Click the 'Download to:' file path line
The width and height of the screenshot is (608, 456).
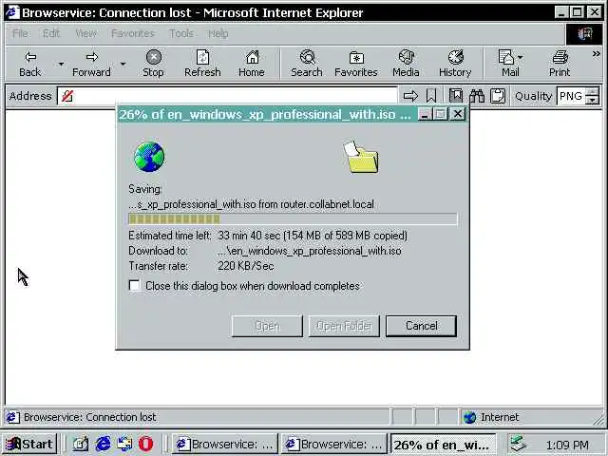click(x=265, y=251)
